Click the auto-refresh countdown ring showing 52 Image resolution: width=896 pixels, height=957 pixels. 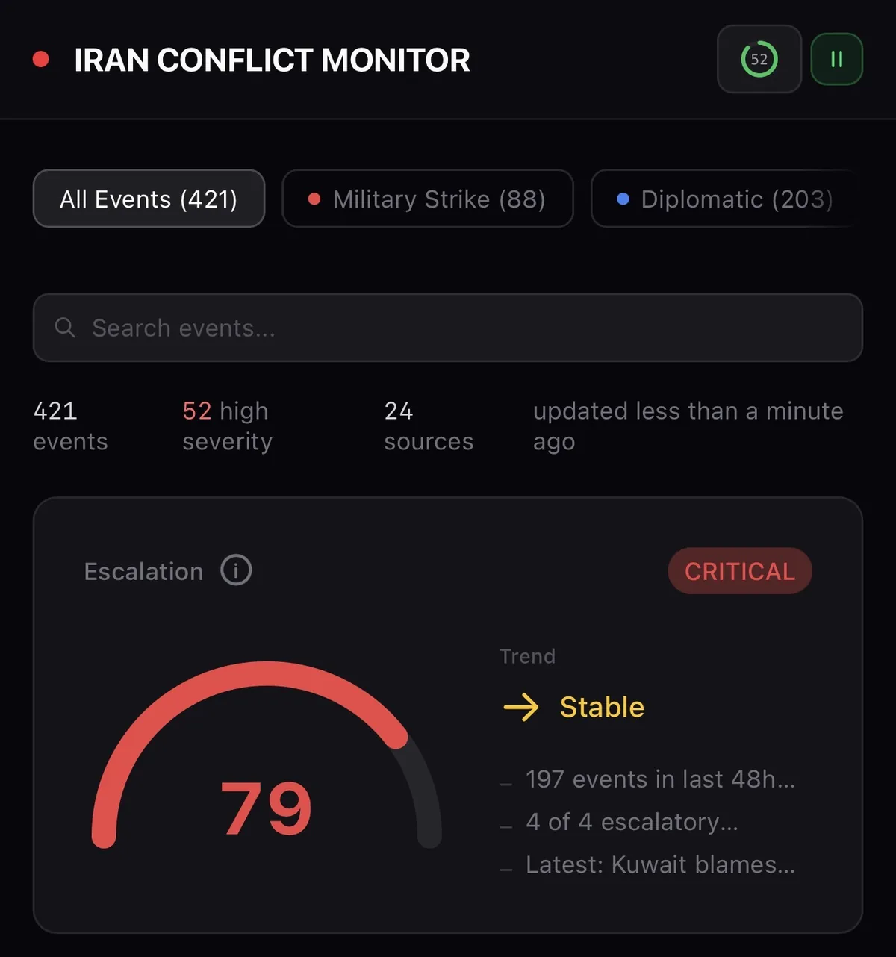click(759, 59)
